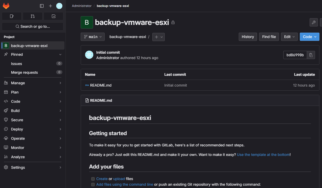The image size is (322, 188).
Task: Open the blue Code dropdown
Action: coord(309,37)
